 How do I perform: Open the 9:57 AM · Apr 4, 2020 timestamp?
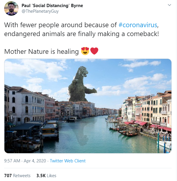point(25,161)
